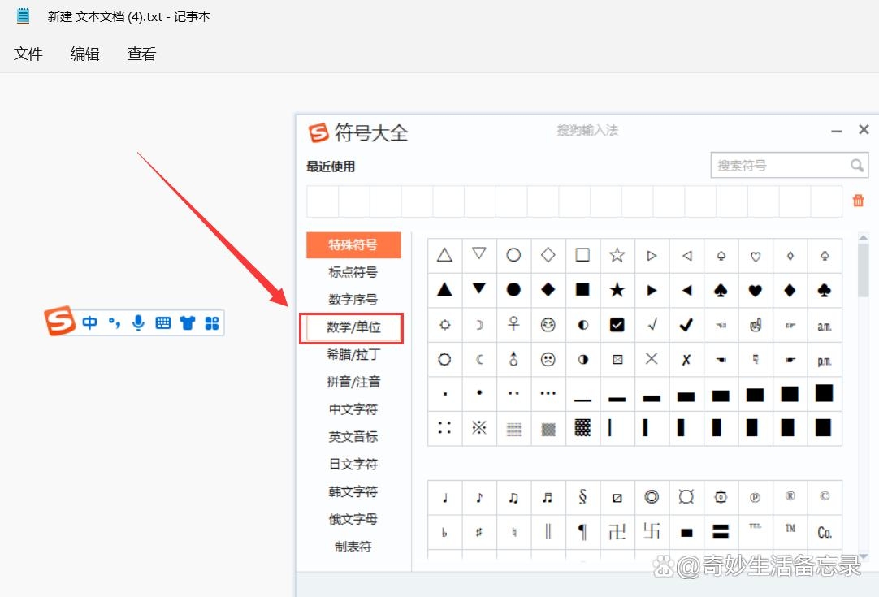The image size is (879, 597).
Task: Open the soft keyboard icon on Sogou toolbar
Action: 162,322
